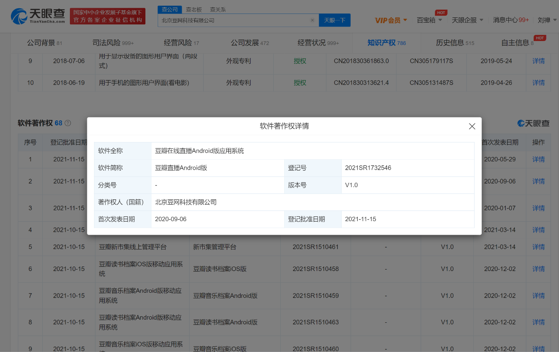Open 详情 for 2020-09-06 copyright row
The width and height of the screenshot is (559, 352).
pos(538,181)
